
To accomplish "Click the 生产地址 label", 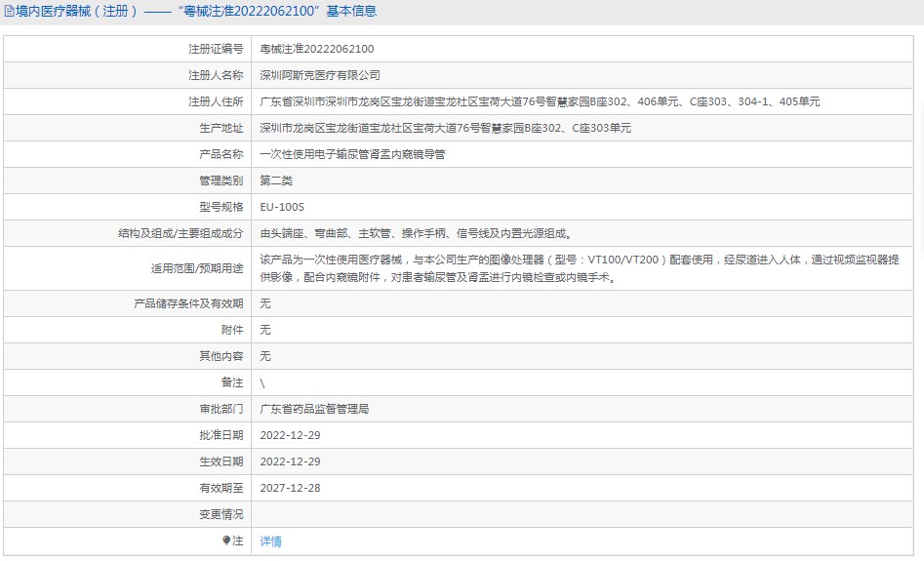I will click(x=221, y=128).
